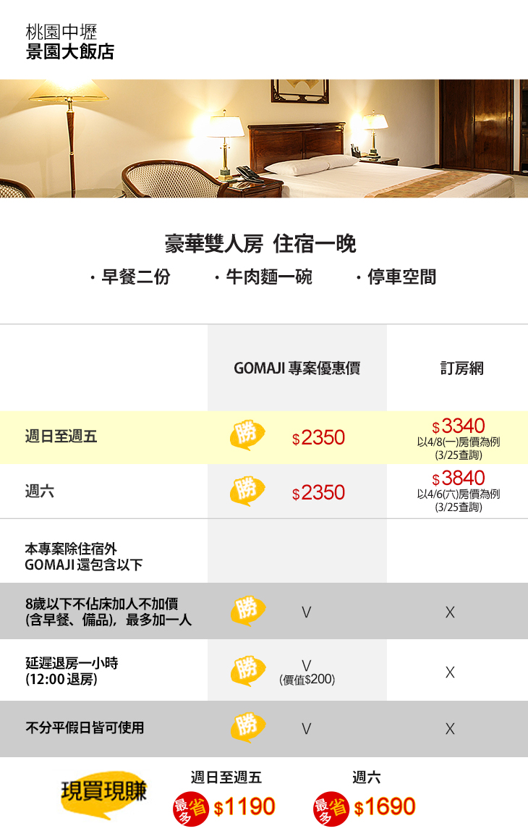Click the 勝 badge in the 延遲退房一小時 row

(x=247, y=668)
